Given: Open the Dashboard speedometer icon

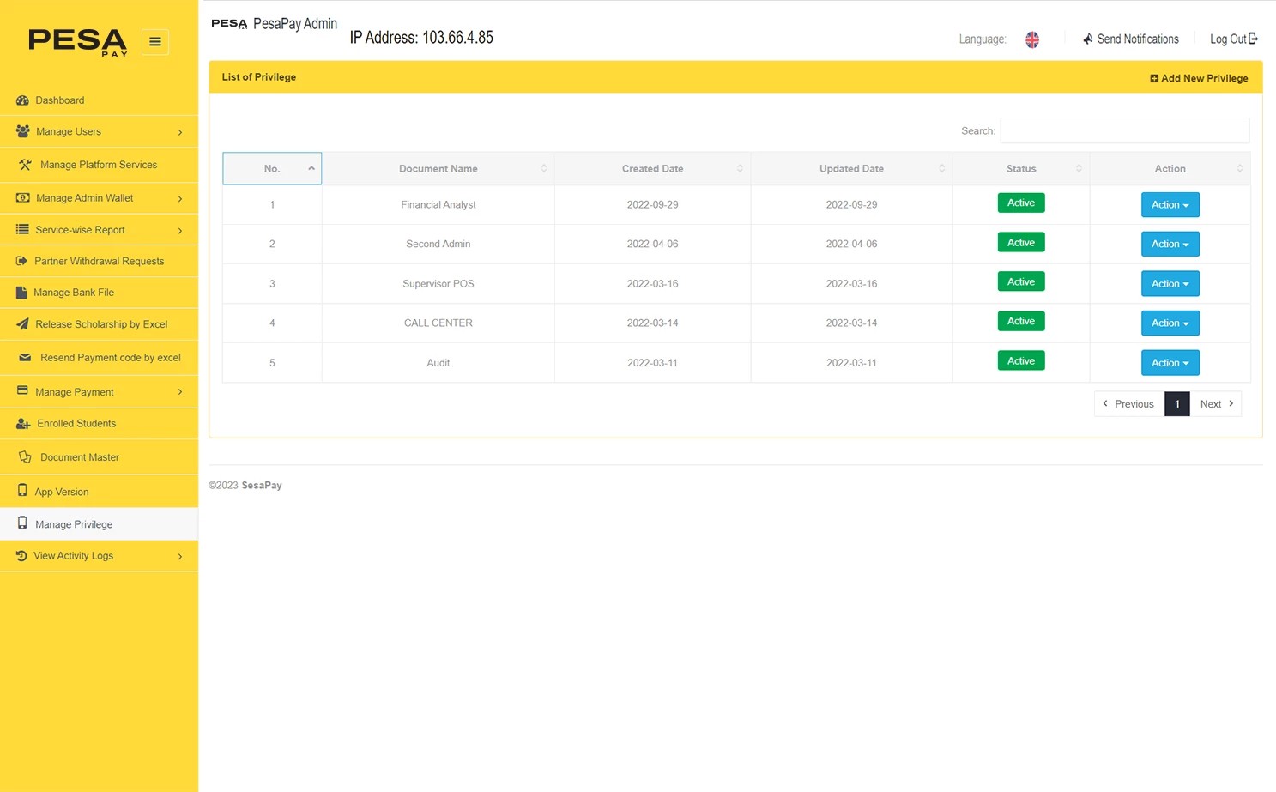Looking at the screenshot, I should [x=21, y=100].
